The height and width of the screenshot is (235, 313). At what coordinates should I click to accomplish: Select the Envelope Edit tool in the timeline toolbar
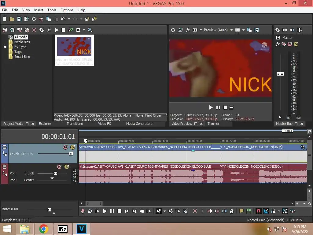(x=171, y=211)
